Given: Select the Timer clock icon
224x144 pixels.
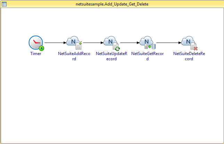Looking at the screenshot, I should click(x=35, y=43).
